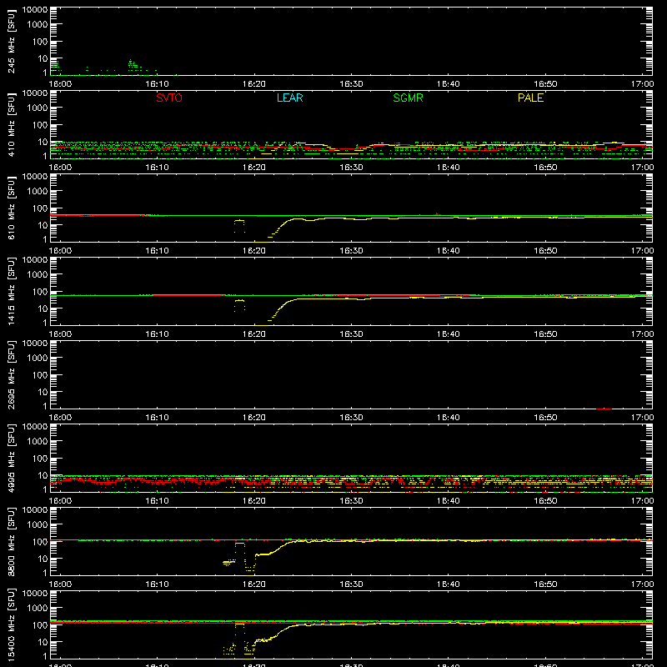The width and height of the screenshot is (667, 667).
Task: Click 16:40 time label under 2695 MHz panel
Action: point(448,418)
